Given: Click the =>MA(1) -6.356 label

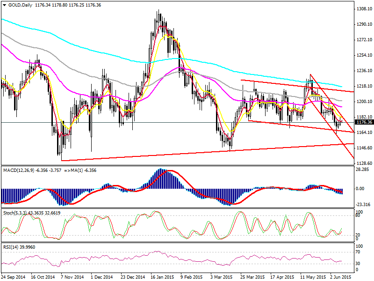Looking at the screenshot, I should tap(80, 170).
